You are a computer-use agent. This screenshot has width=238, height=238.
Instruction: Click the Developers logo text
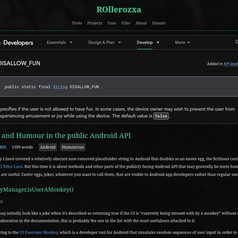click(18, 43)
